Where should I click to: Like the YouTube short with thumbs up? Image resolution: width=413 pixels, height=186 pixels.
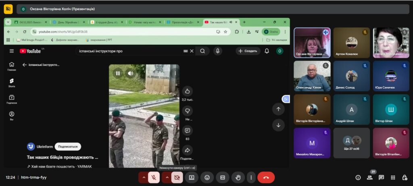pyautogui.click(x=187, y=91)
